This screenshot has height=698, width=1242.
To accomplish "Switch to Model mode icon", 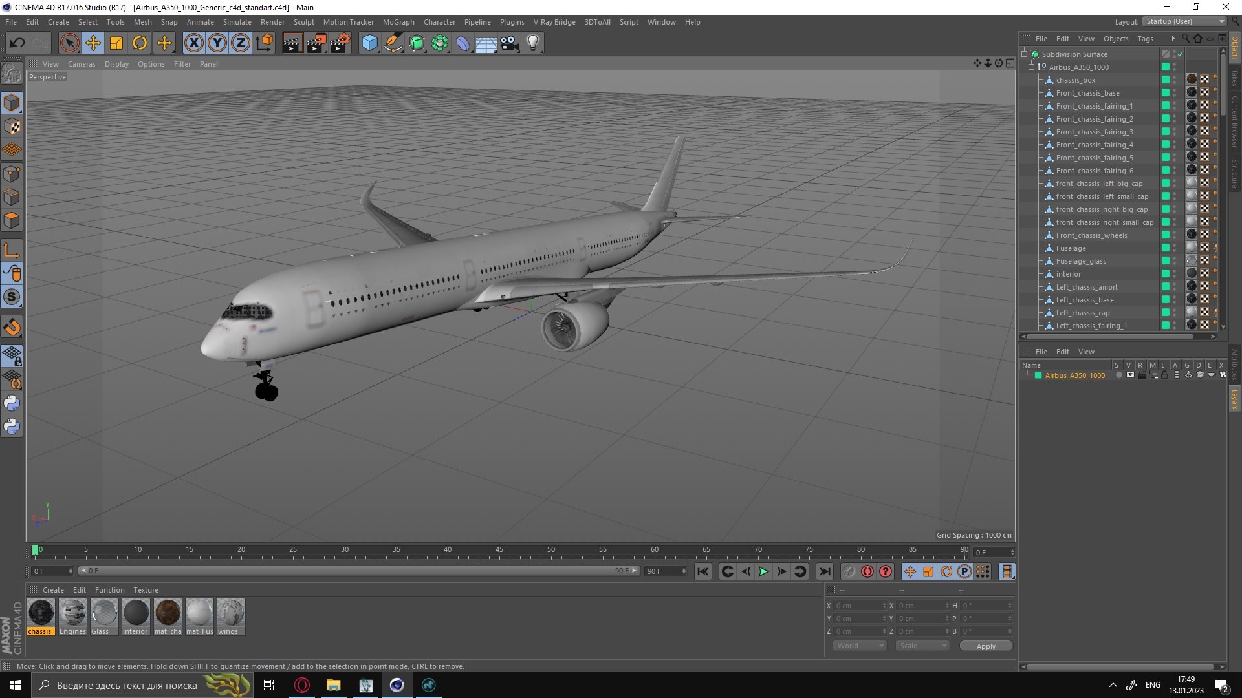I will [12, 103].
